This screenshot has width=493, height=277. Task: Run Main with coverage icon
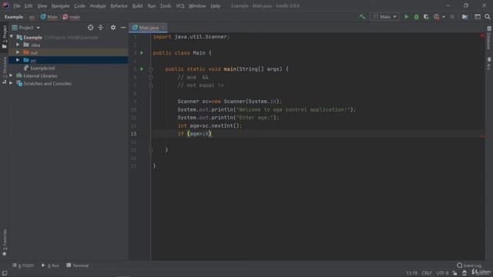click(x=426, y=17)
